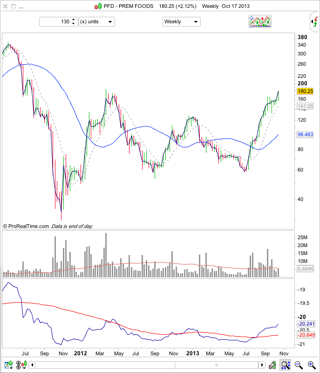Click the 98.483 moving average label
320x373 pixels.
click(305, 134)
